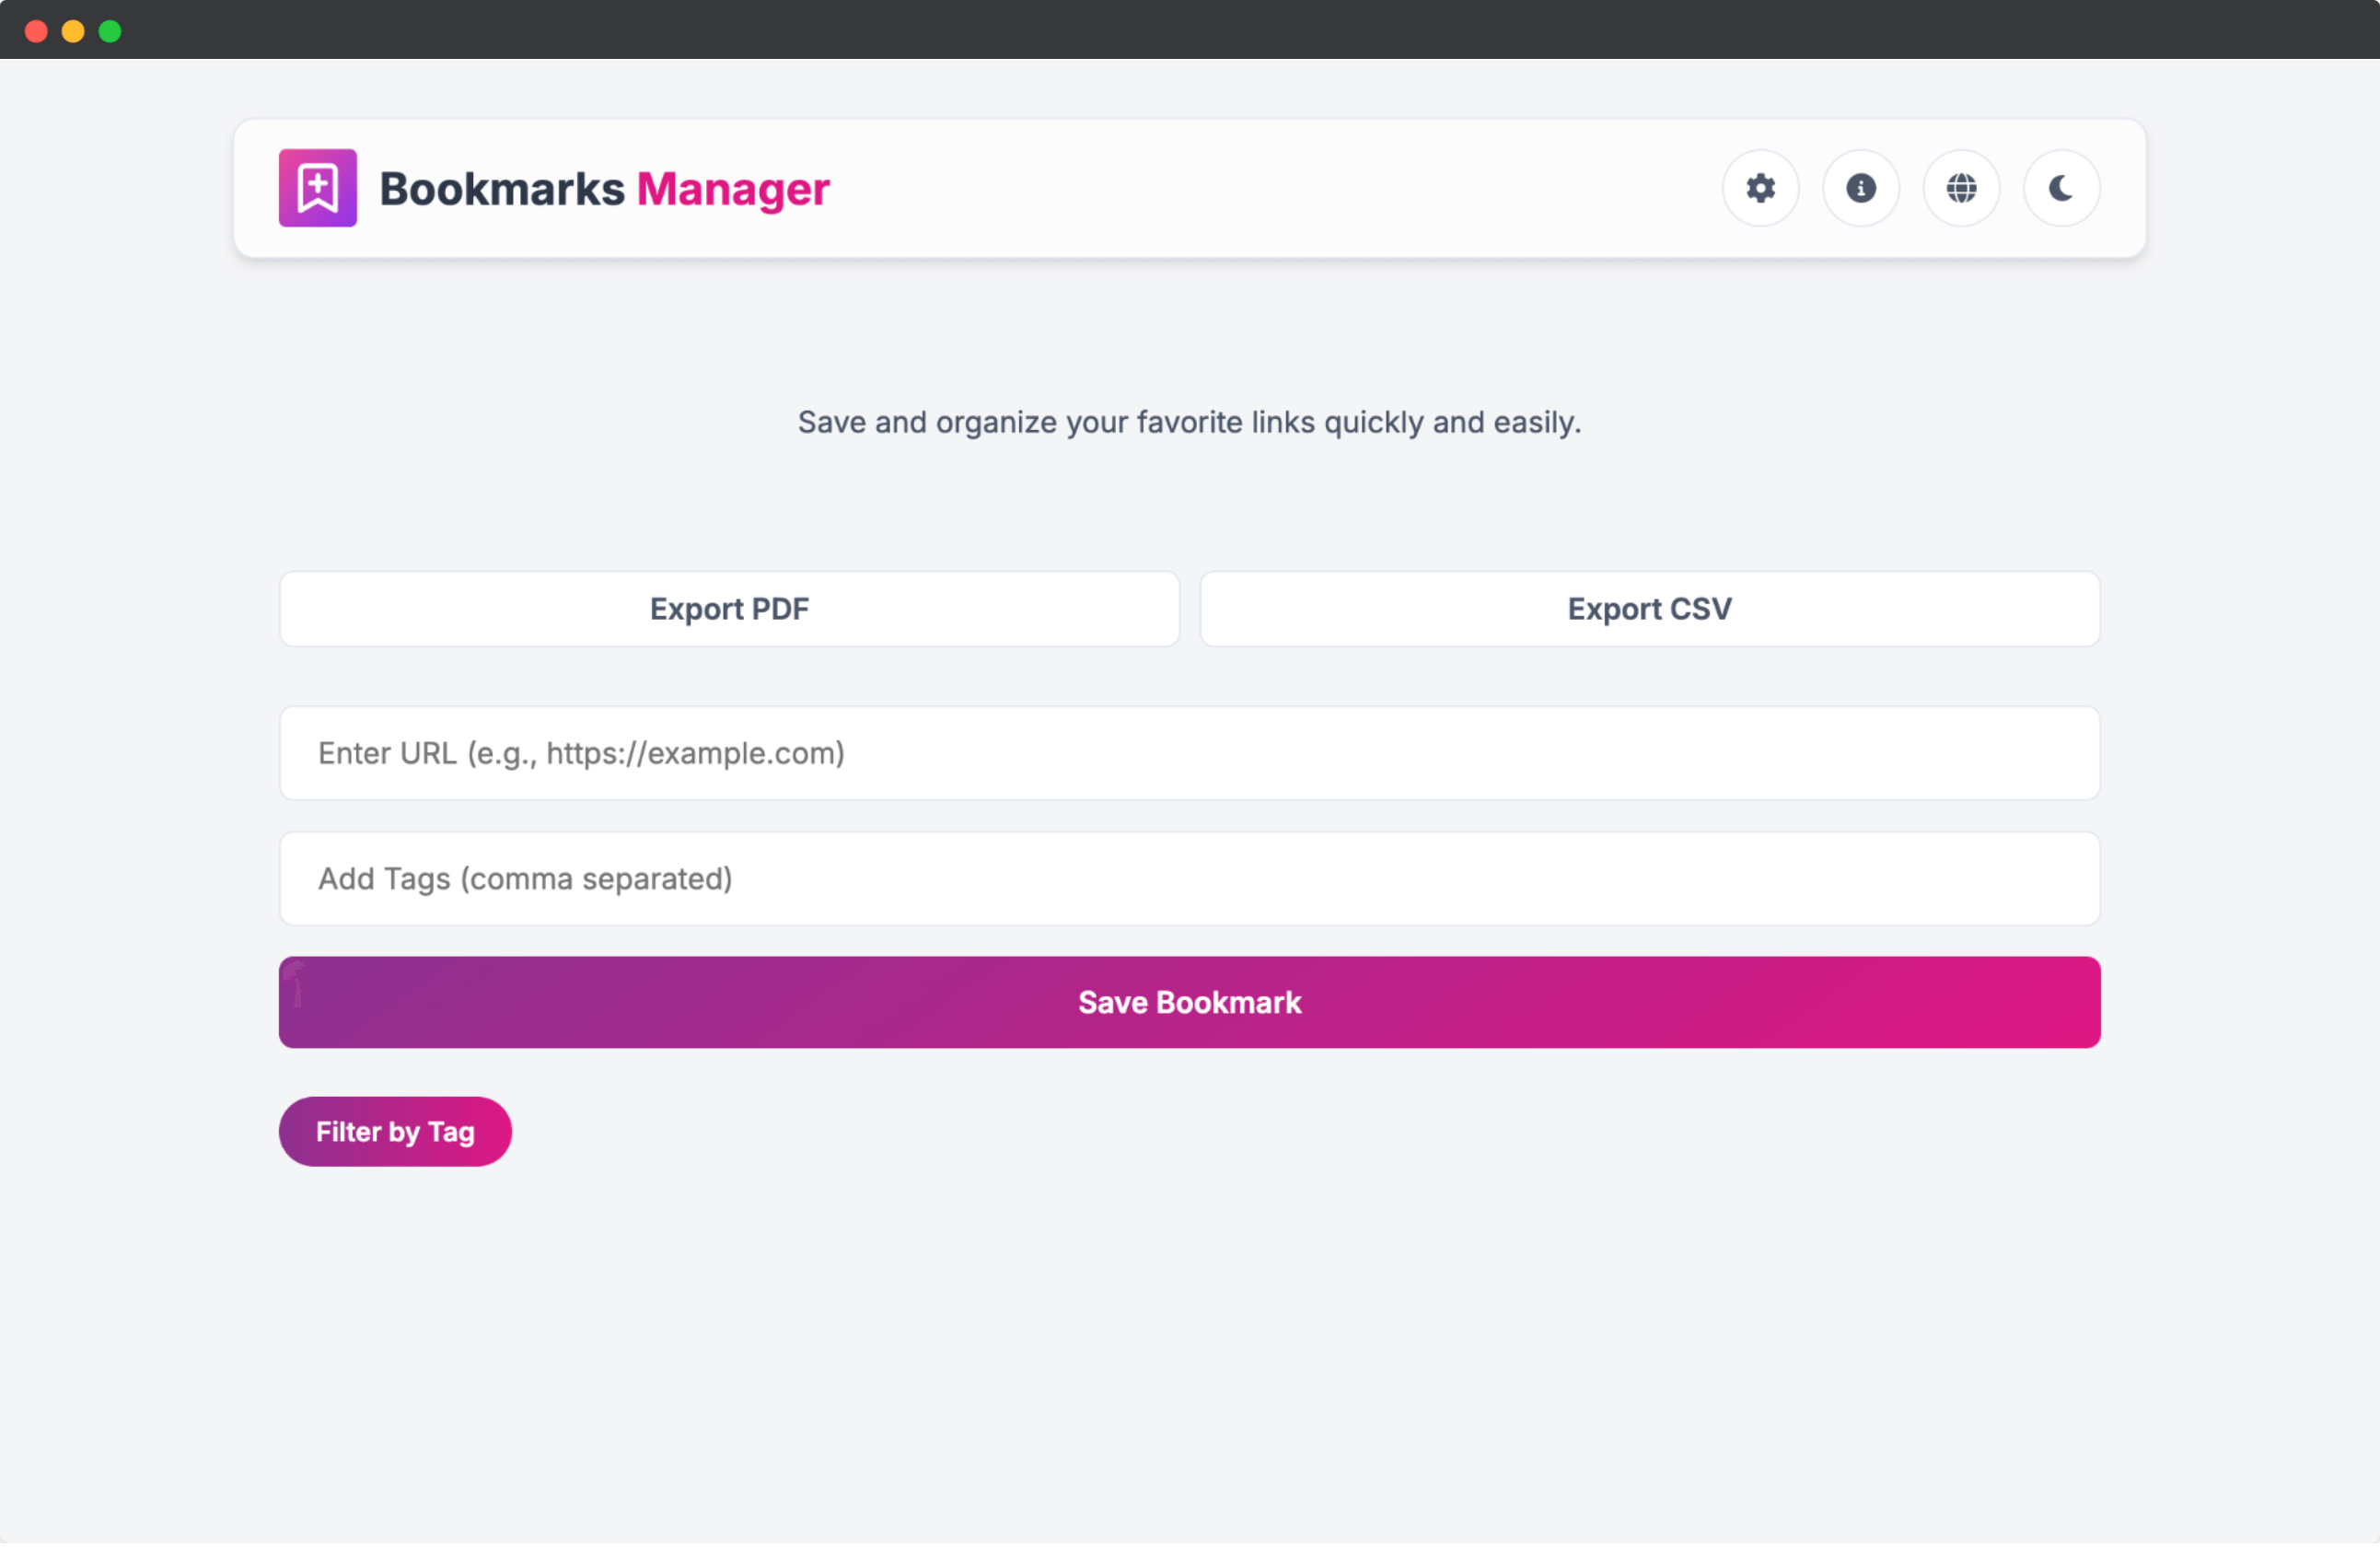Click the bookmark-plus logo icon
This screenshot has width=2380, height=1547.
[317, 188]
